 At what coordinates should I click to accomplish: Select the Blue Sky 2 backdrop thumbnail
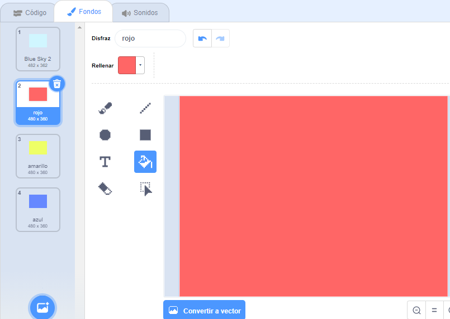click(38, 49)
